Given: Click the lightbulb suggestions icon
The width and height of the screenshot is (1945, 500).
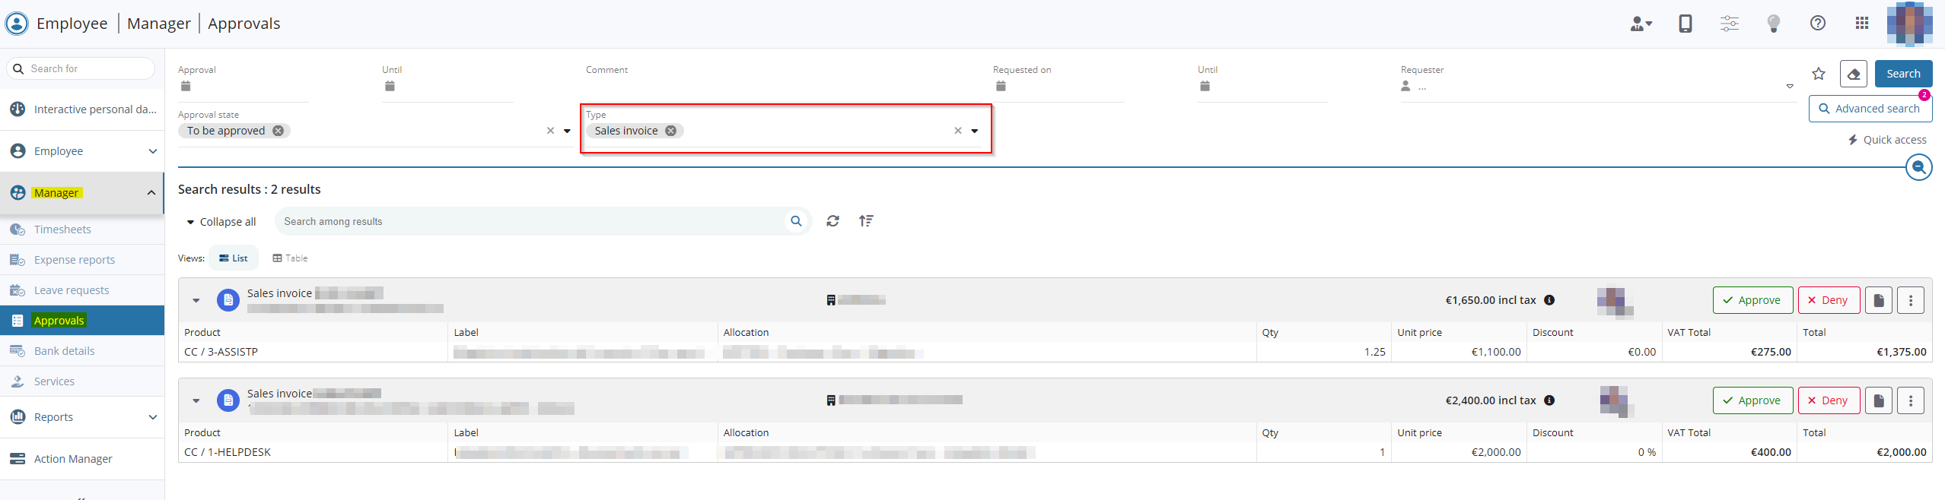Looking at the screenshot, I should point(1773,24).
